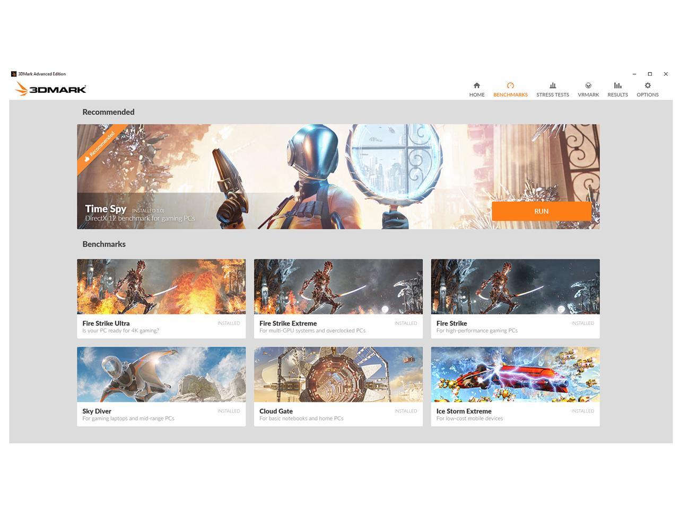Image resolution: width=679 pixels, height=509 pixels.
Task: Click the Cloud Gate title
Action: click(x=276, y=411)
